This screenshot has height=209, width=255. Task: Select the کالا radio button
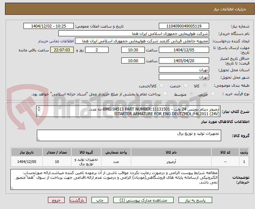pyautogui.click(x=205, y=85)
